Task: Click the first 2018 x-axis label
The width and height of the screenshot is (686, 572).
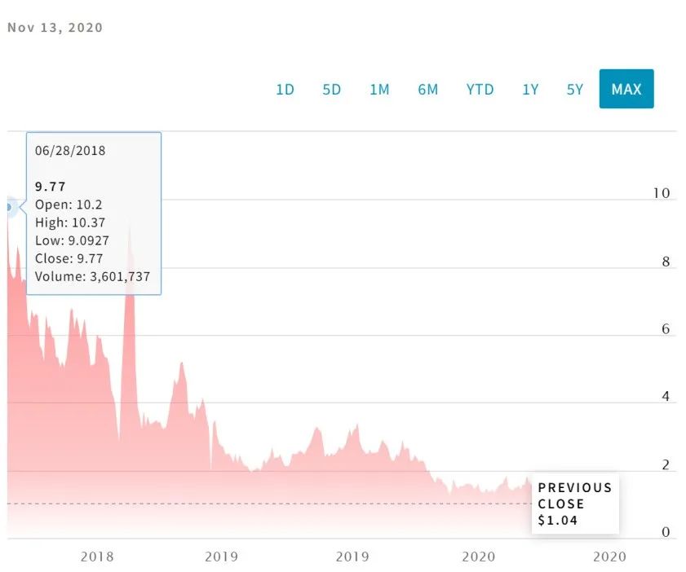Action: 97,557
